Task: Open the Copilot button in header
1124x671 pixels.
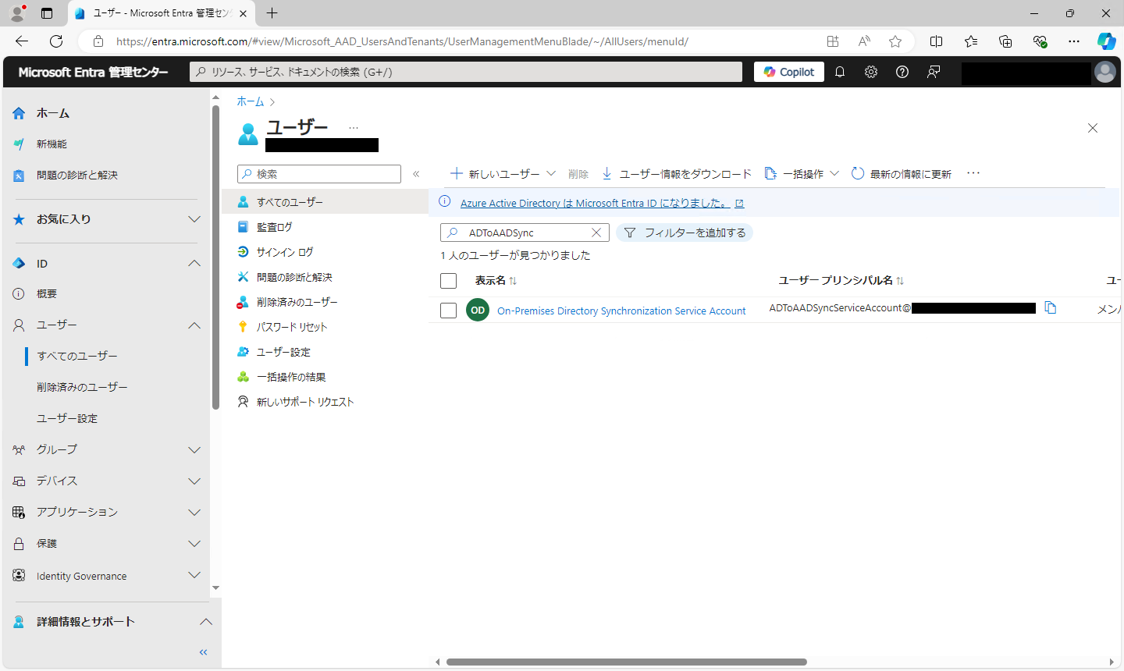Action: coord(790,72)
